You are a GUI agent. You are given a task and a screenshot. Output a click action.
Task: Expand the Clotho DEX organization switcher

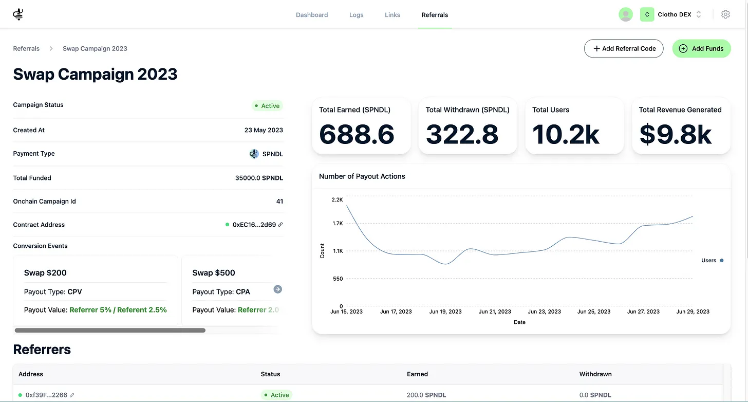pos(698,14)
